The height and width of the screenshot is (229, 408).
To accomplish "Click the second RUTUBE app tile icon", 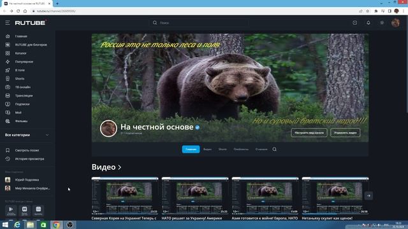I will [24, 211].
